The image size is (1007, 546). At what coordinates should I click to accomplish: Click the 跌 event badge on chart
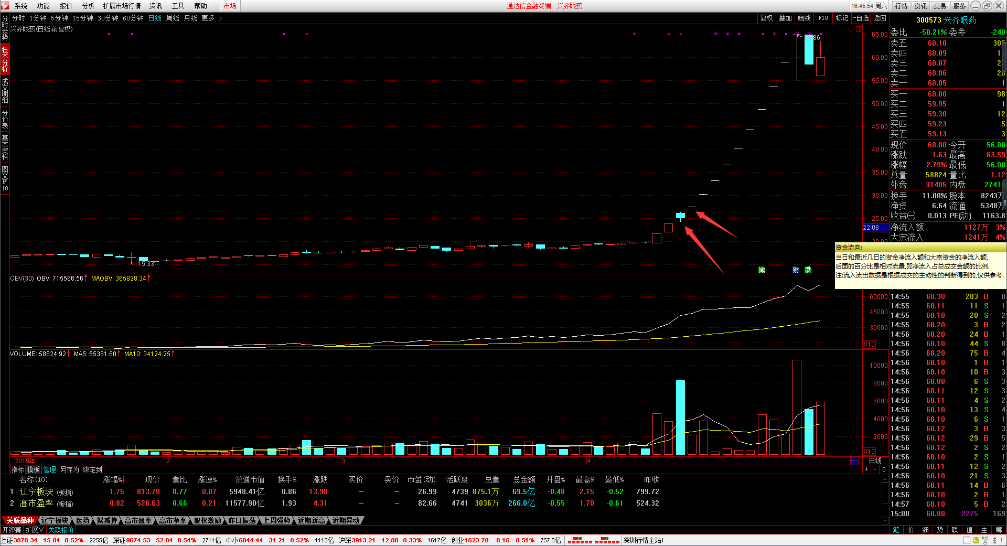pos(808,270)
